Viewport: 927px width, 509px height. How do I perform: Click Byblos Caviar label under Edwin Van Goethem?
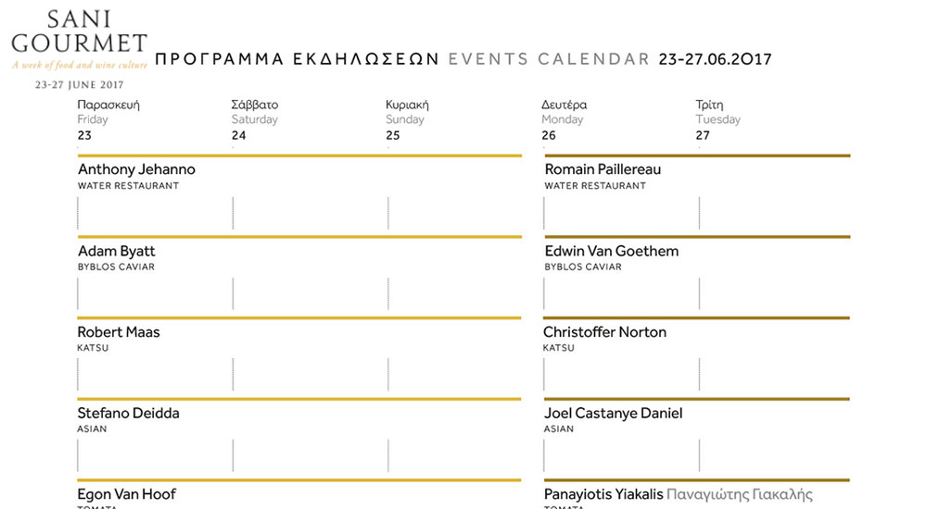(x=583, y=267)
